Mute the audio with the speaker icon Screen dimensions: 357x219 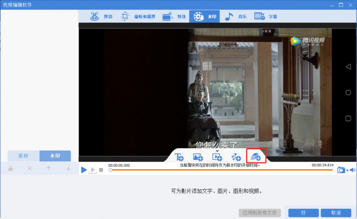(353, 170)
